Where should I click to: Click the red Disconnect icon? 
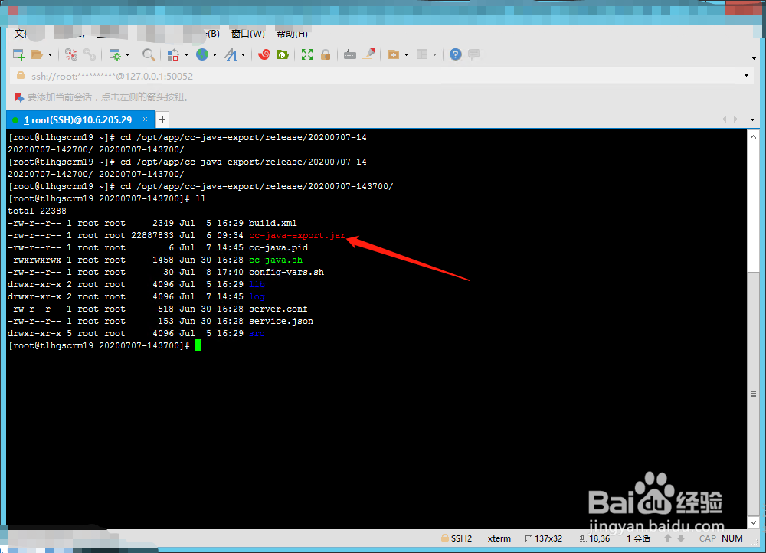pos(71,54)
